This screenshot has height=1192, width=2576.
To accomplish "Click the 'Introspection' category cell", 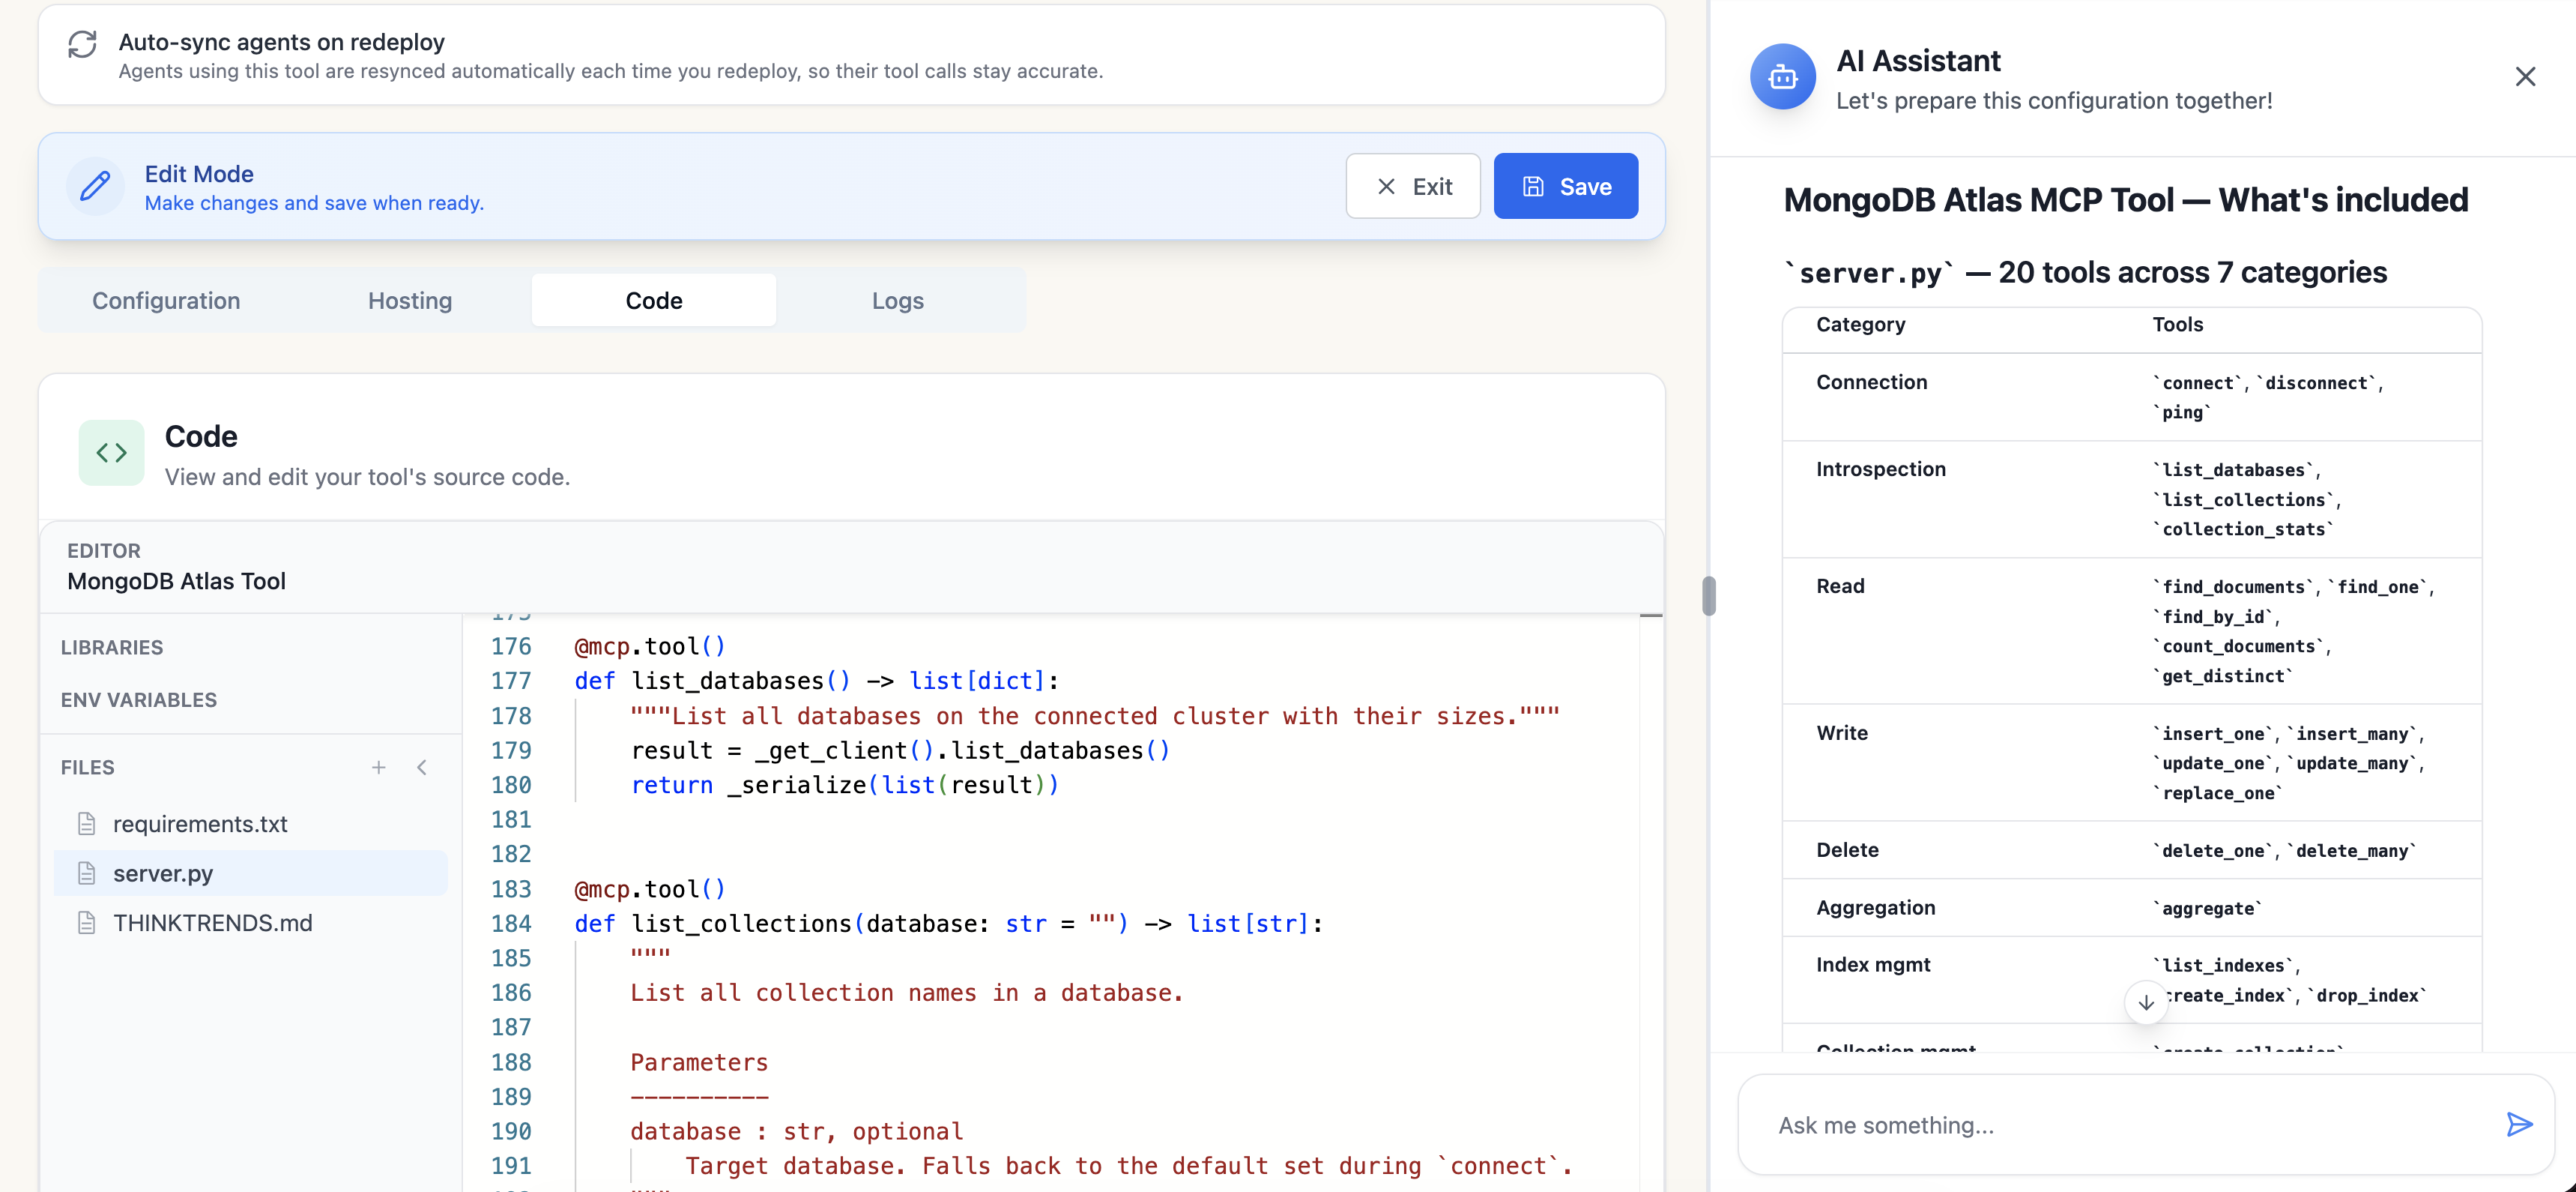I will pos(1881,469).
